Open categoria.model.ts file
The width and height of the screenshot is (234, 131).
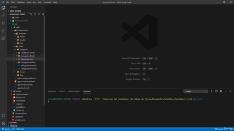point(29,65)
